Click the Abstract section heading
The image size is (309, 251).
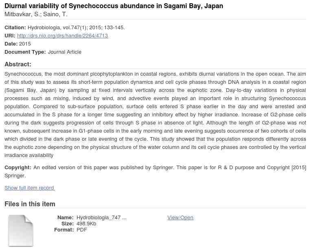(18, 64)
